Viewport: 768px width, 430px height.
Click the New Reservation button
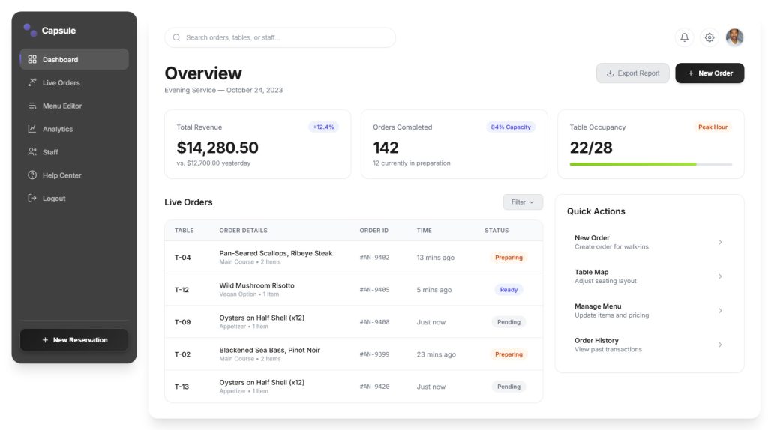tap(74, 340)
